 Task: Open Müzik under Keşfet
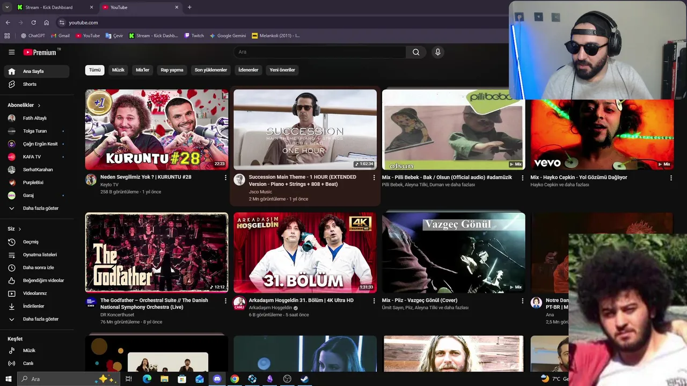point(36,351)
